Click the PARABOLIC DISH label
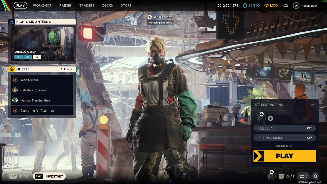Image resolution: width=327 pixels, height=184 pixels. pyautogui.click(x=25, y=52)
